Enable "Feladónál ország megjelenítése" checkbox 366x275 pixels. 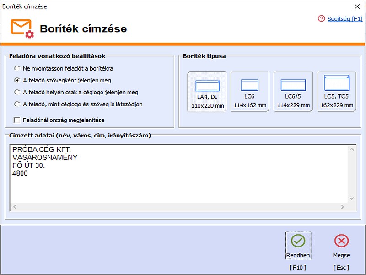[x=17, y=120]
